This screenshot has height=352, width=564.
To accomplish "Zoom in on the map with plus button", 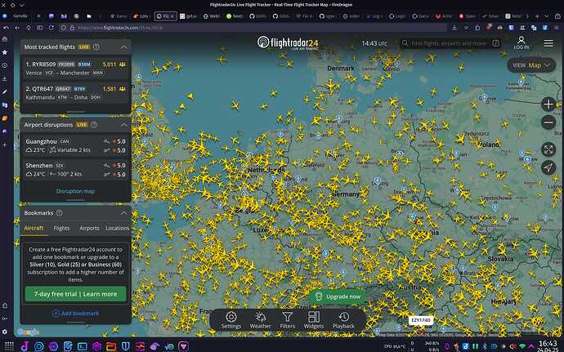I will click(548, 105).
